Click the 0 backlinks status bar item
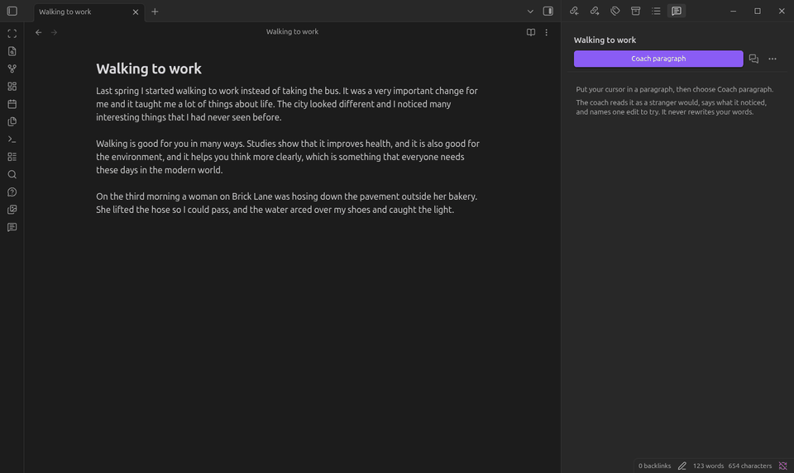Screen dimensions: 794x473 click(x=654, y=466)
